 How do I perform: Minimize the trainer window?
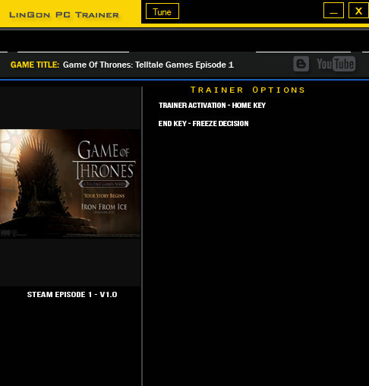333,11
